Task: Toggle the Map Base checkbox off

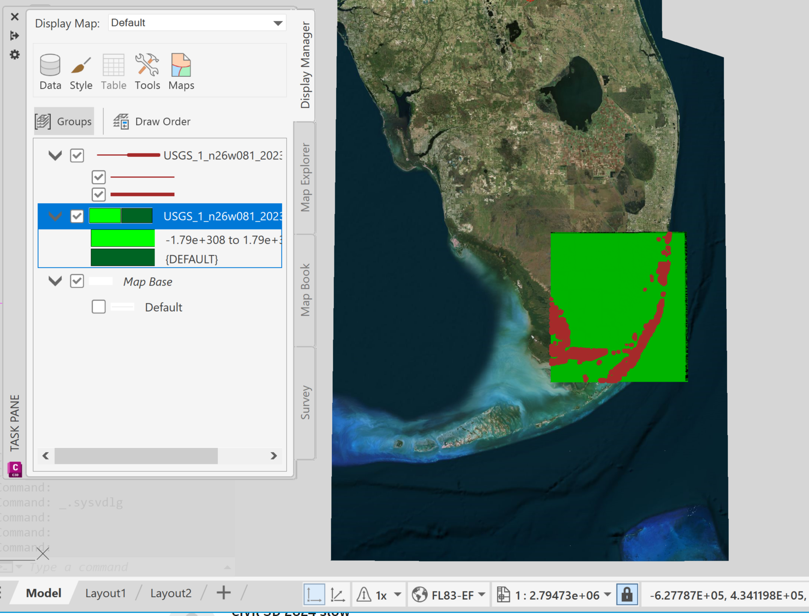Action: click(78, 281)
